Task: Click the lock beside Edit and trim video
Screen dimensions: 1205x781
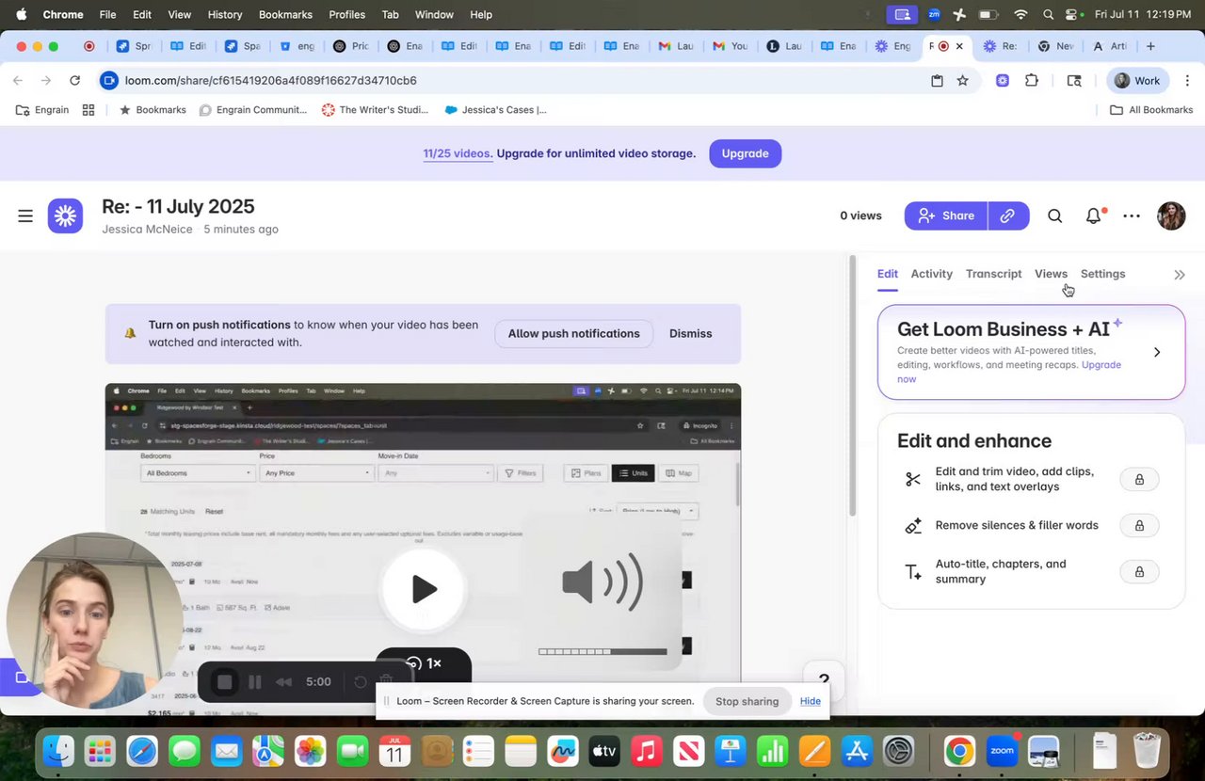Action: [1139, 480]
